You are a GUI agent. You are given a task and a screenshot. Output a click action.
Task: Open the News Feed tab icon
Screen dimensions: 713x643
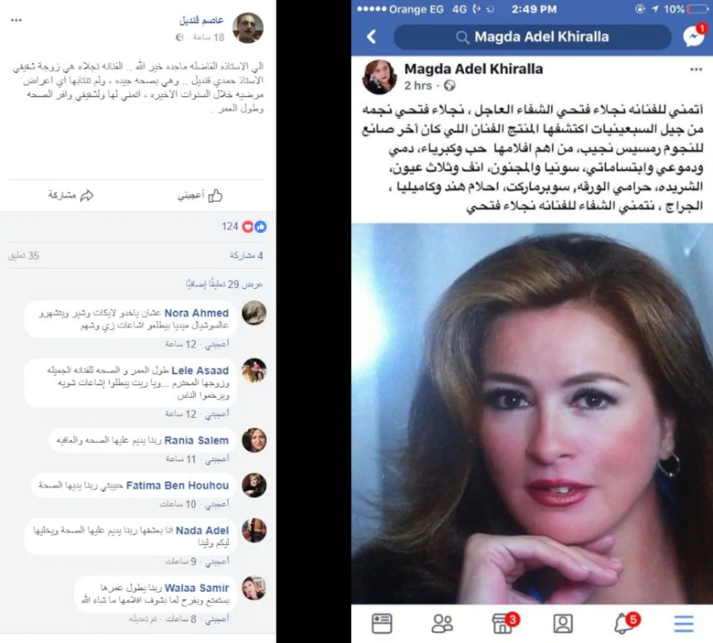tap(382, 623)
